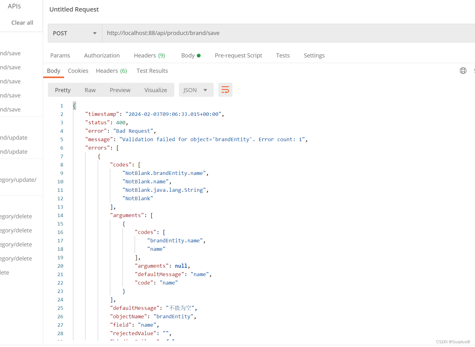The image size is (475, 347).
Task: Select the response Headers (6) tab
Action: coord(111,71)
